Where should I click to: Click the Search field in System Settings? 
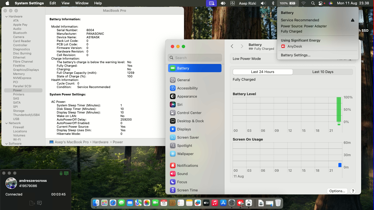[x=195, y=58]
